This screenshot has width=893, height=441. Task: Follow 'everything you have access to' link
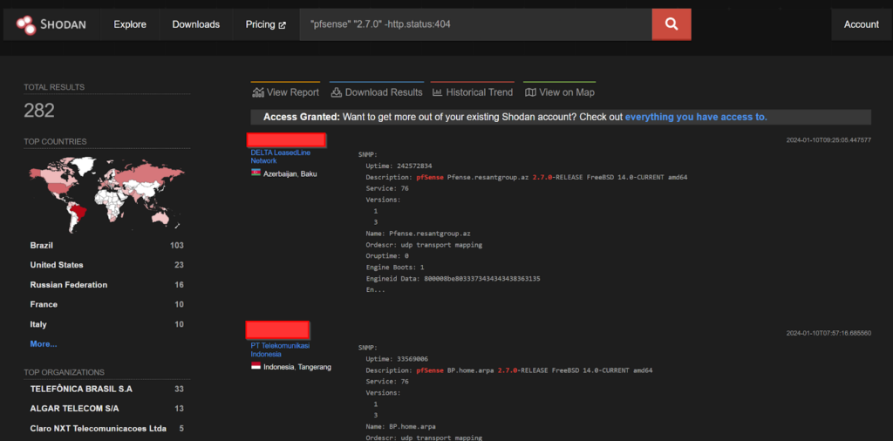[x=696, y=117]
